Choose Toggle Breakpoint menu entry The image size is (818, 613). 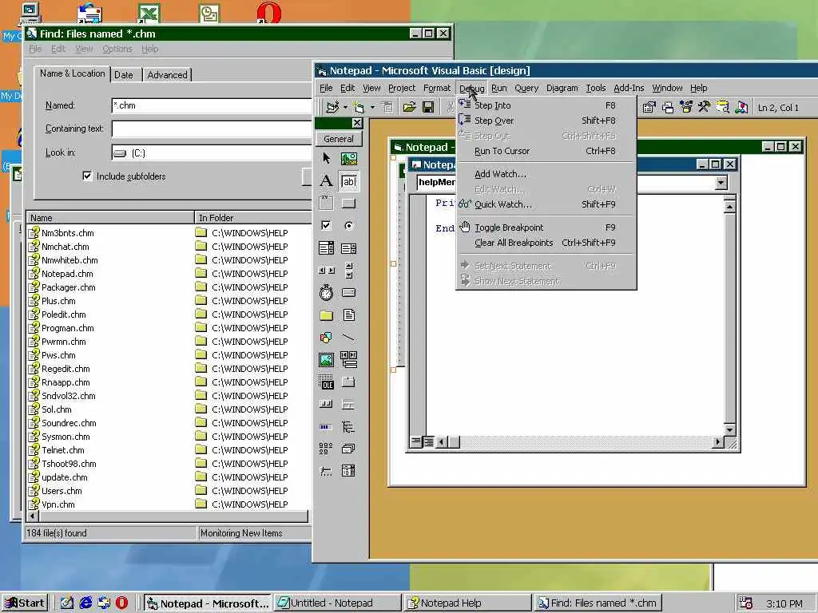pos(546,227)
